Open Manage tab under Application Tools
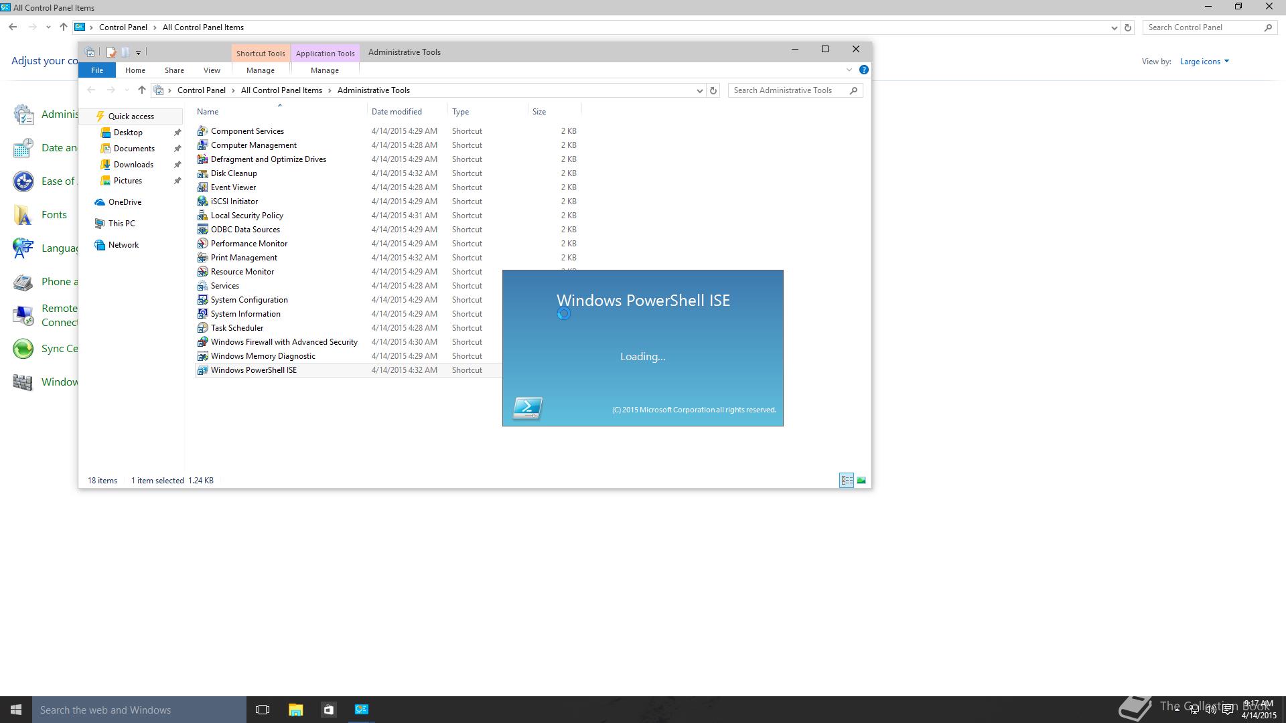 coord(325,70)
